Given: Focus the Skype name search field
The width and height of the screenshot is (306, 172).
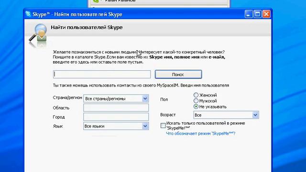Looking at the screenshot, I should tap(102, 75).
